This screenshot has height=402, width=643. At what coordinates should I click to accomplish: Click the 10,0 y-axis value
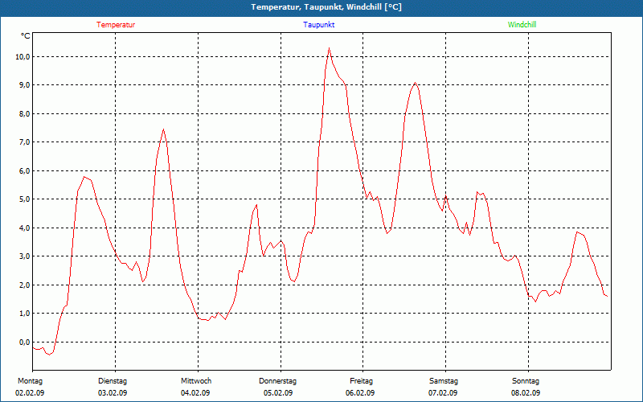(x=23, y=56)
